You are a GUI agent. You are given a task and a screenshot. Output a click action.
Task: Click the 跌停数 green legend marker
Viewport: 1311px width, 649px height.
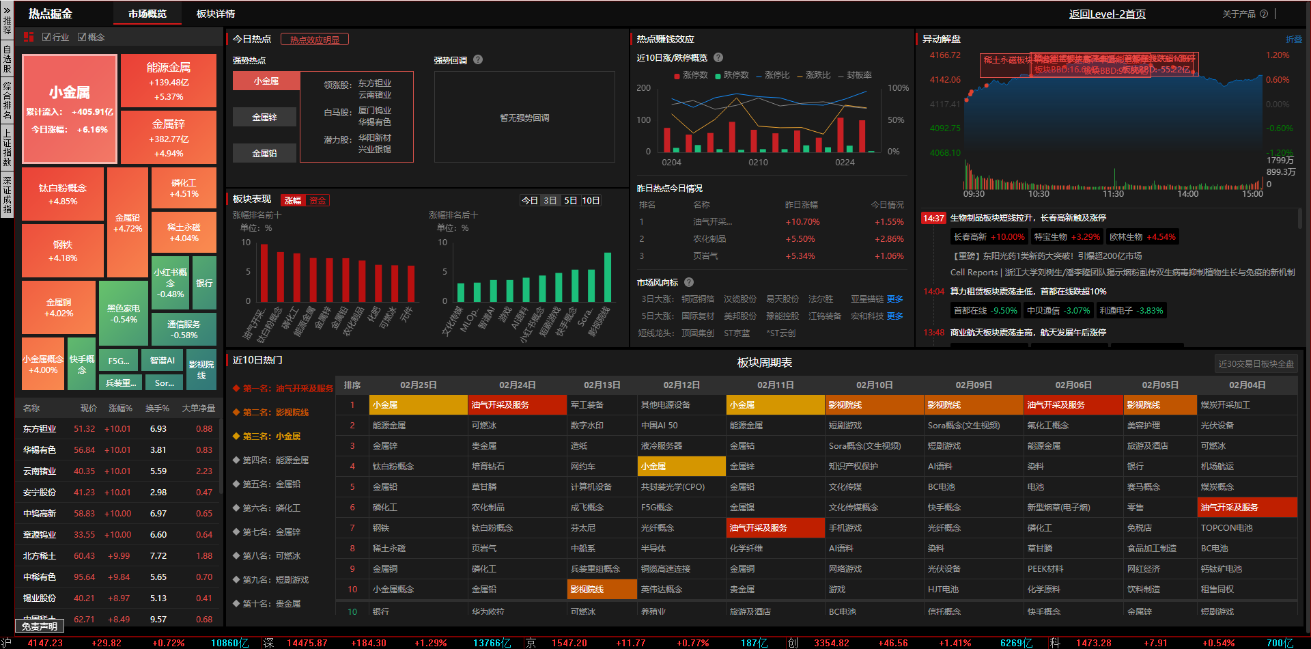pos(718,76)
